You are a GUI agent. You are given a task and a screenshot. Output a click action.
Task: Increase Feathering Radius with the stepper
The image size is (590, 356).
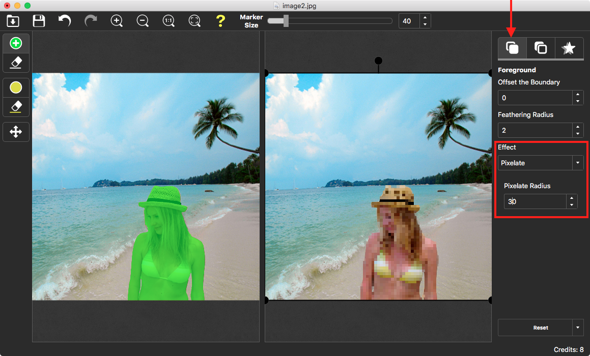(577, 127)
